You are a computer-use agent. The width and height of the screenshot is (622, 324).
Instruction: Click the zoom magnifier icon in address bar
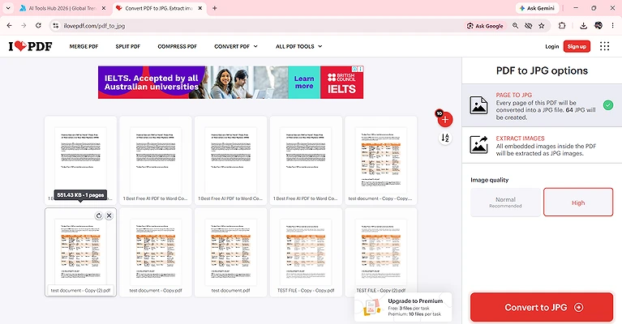515,26
